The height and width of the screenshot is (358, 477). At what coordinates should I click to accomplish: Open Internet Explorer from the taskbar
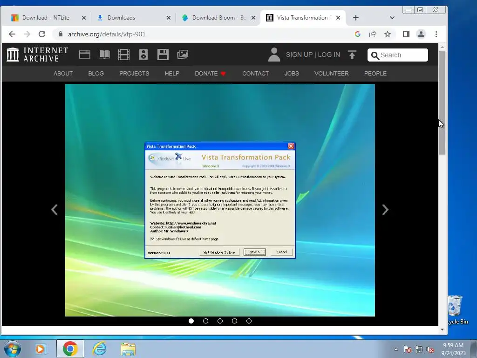pyautogui.click(x=100, y=349)
